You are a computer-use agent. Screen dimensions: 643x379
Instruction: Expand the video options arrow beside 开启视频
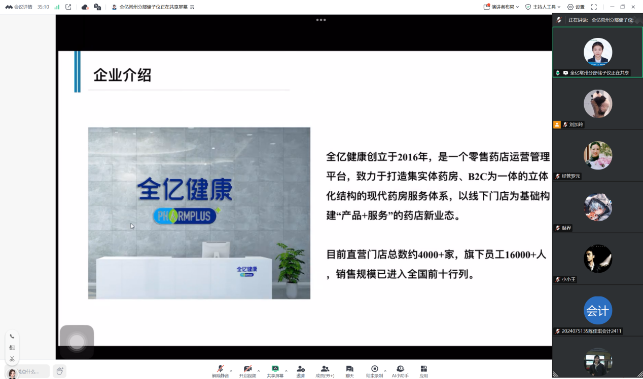click(259, 371)
